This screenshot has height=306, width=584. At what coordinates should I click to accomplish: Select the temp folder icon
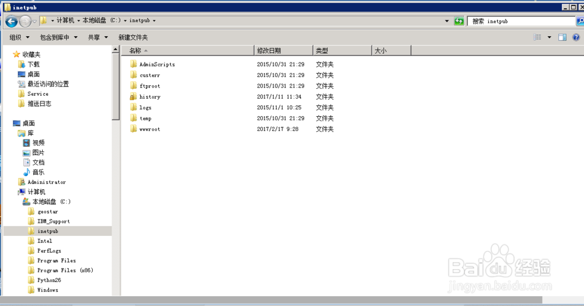pyautogui.click(x=134, y=118)
